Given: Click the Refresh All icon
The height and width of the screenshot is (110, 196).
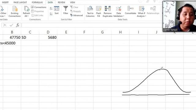Looking at the screenshot, I should 26,9.
